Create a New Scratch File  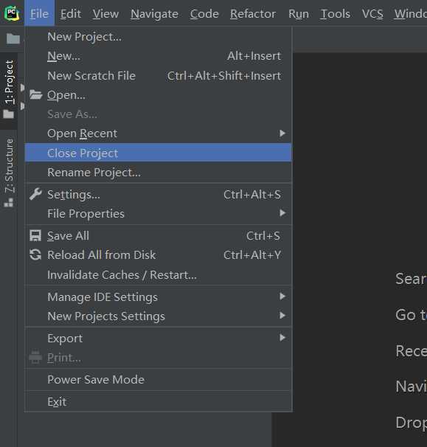click(x=159, y=75)
